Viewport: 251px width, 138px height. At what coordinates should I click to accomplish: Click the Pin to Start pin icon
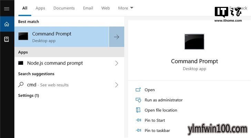pyautogui.click(x=138, y=120)
